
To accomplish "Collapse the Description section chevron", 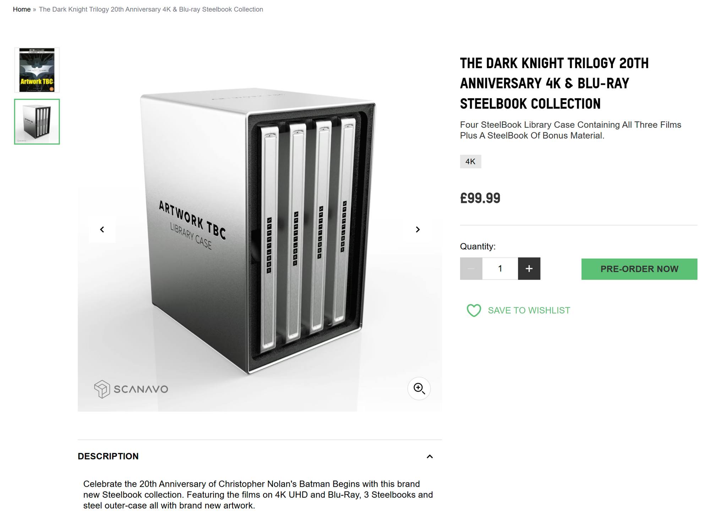I will [x=430, y=457].
